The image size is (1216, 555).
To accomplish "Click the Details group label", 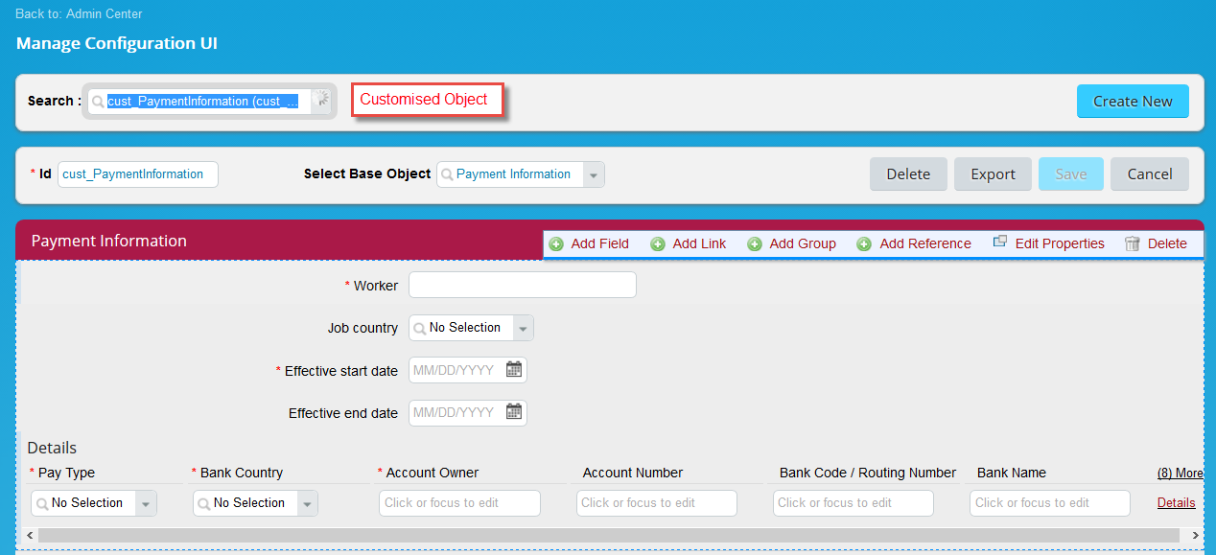I will (x=52, y=448).
